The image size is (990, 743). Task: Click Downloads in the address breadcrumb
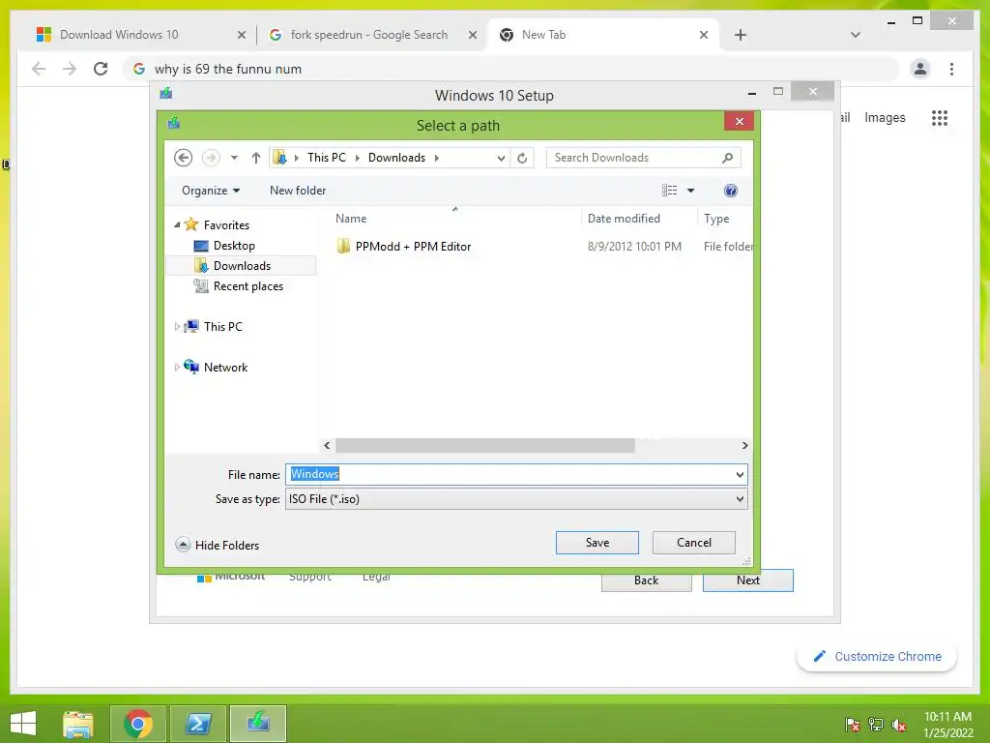396,158
